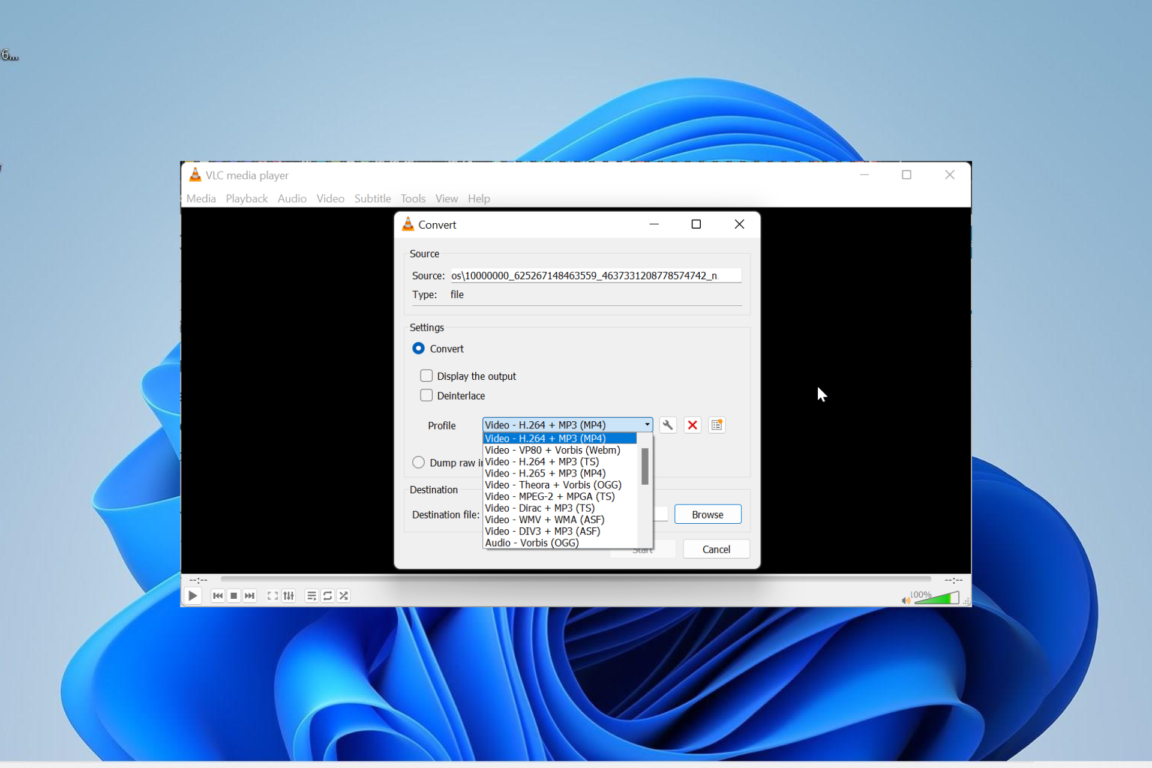The height and width of the screenshot is (768, 1152).
Task: Close the VLC media player window
Action: [x=950, y=175]
